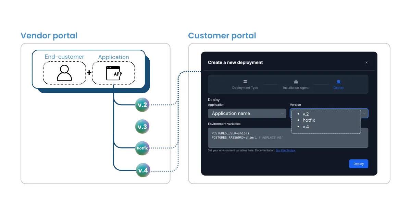Select the v.2 version bubble

[142, 105]
